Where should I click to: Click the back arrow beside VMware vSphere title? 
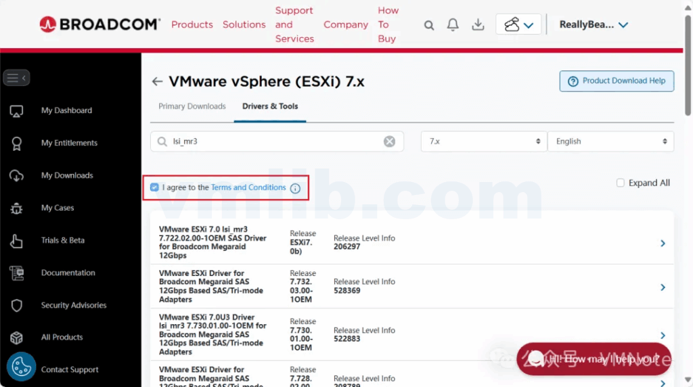(x=157, y=82)
